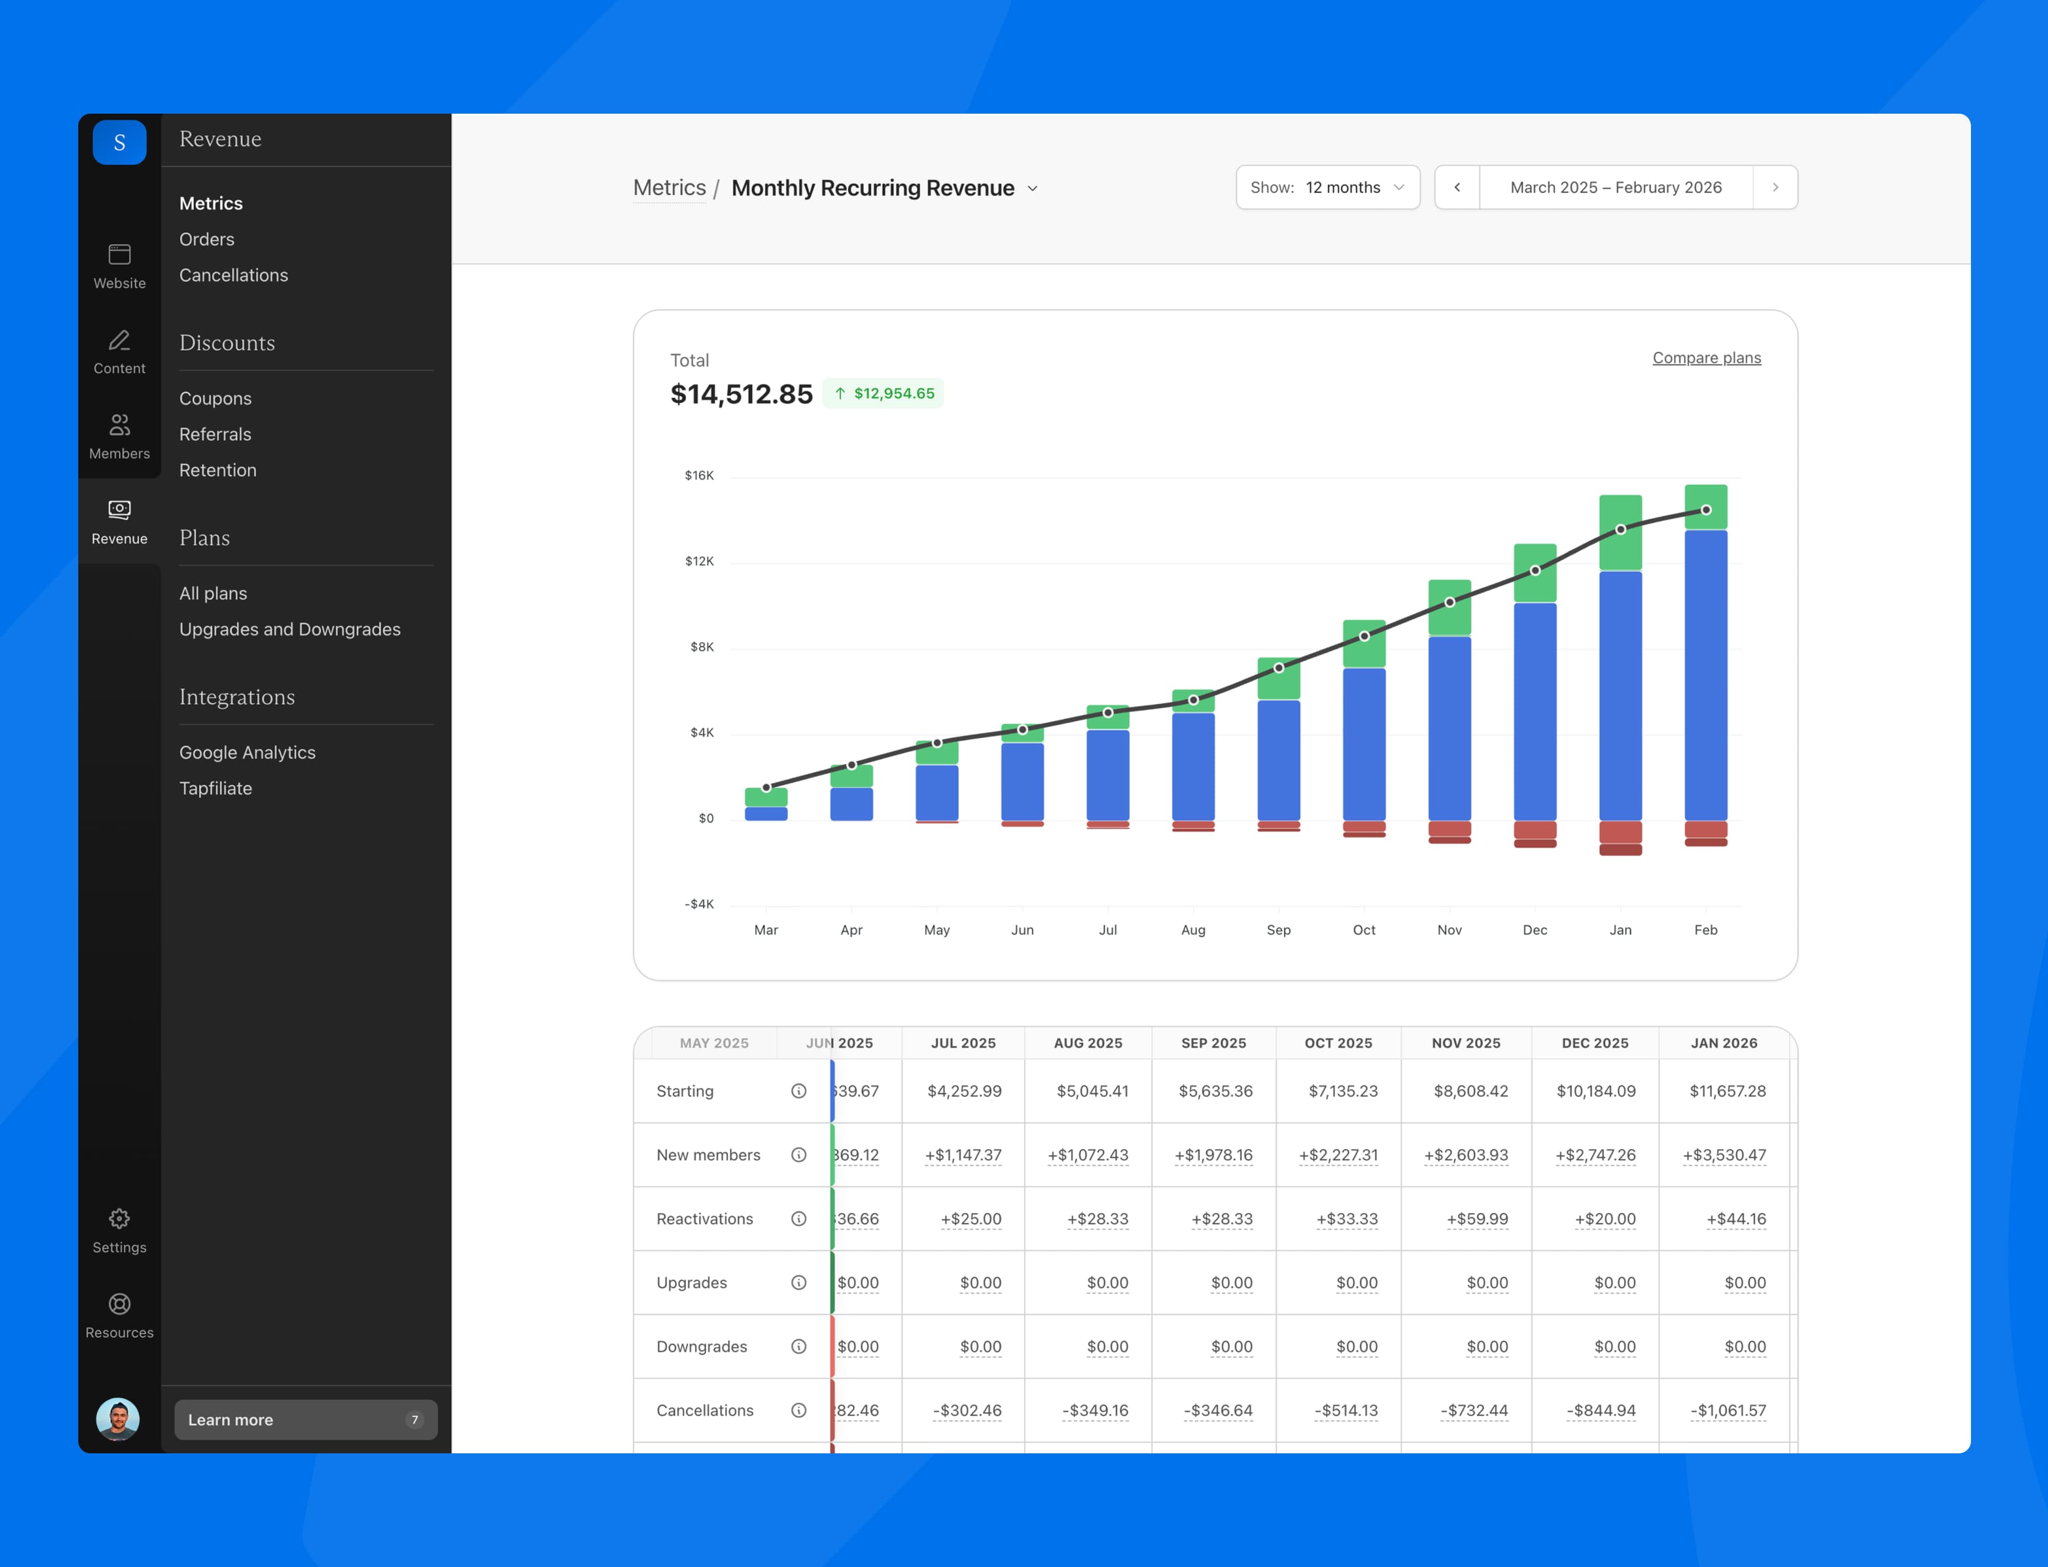This screenshot has width=2048, height=1567.
Task: Click the February data point on chart
Action: point(1706,510)
